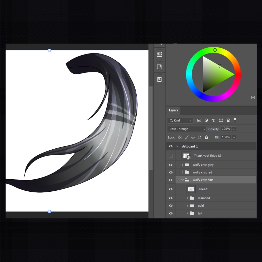Expand the diamond group
This screenshot has width=262, height=262.
click(x=187, y=198)
